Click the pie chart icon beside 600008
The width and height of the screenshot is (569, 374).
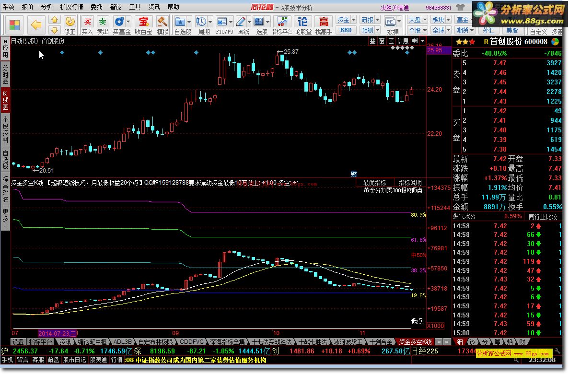[x=555, y=42]
